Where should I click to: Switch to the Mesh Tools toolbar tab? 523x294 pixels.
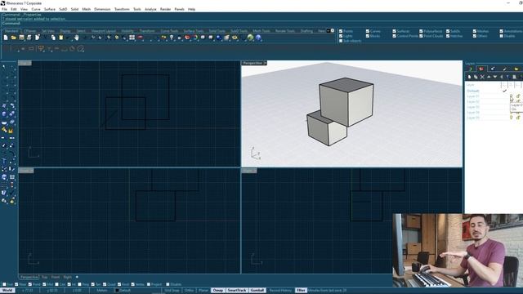261,31
